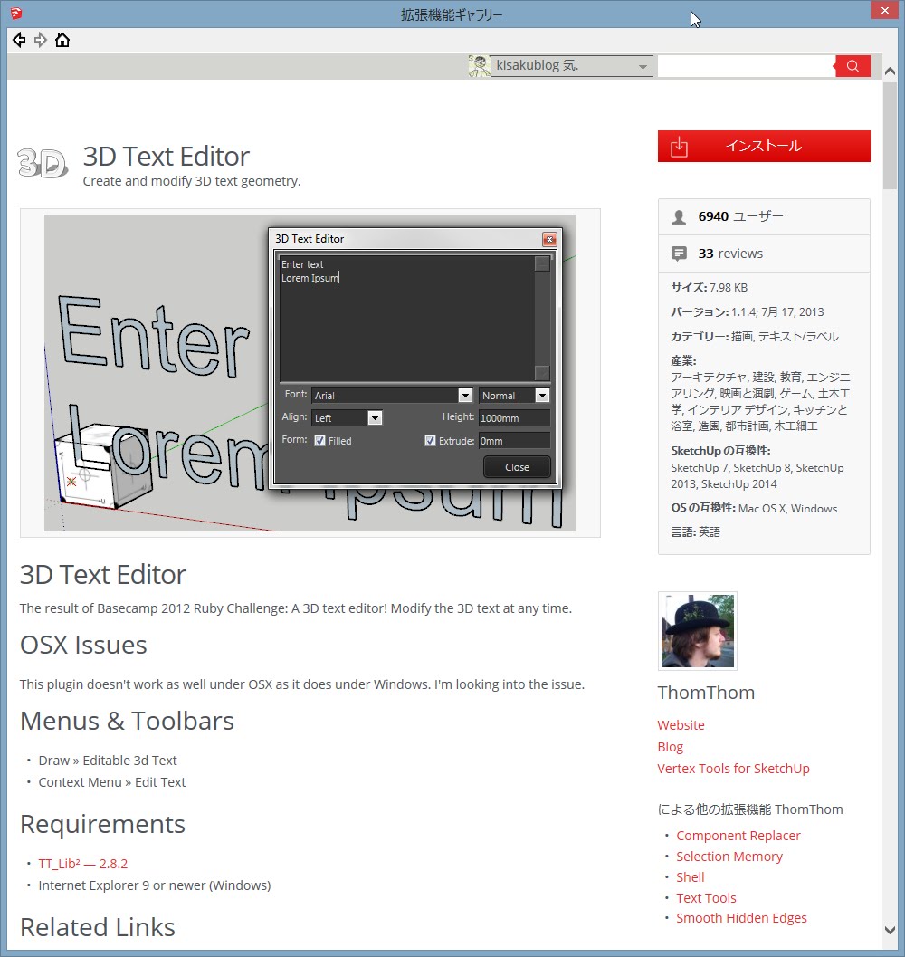The image size is (905, 957).
Task: Click the 言語: 英語 text
Action: click(695, 532)
